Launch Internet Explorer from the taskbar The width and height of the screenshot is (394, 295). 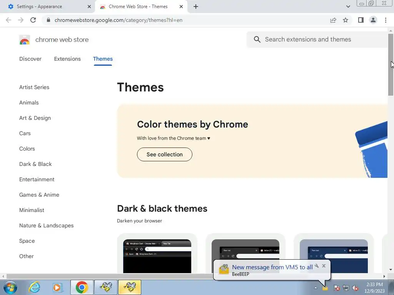[34, 287]
